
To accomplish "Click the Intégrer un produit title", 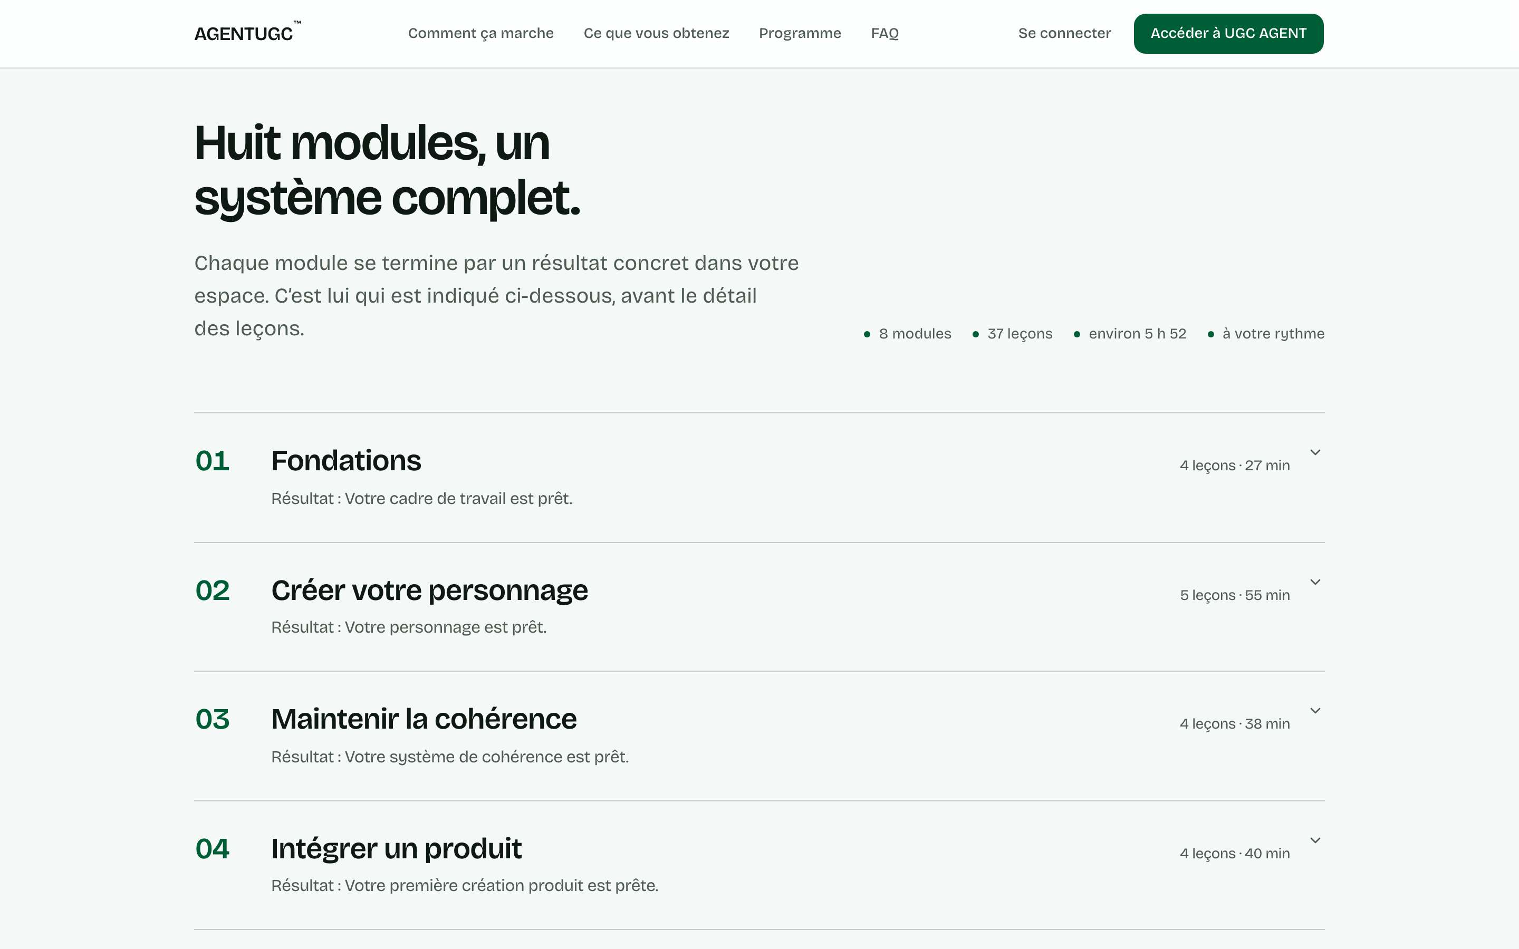I will tap(396, 849).
